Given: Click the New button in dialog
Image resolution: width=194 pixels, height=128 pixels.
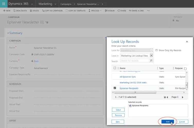Looking at the screenshot, I should coord(118,122).
